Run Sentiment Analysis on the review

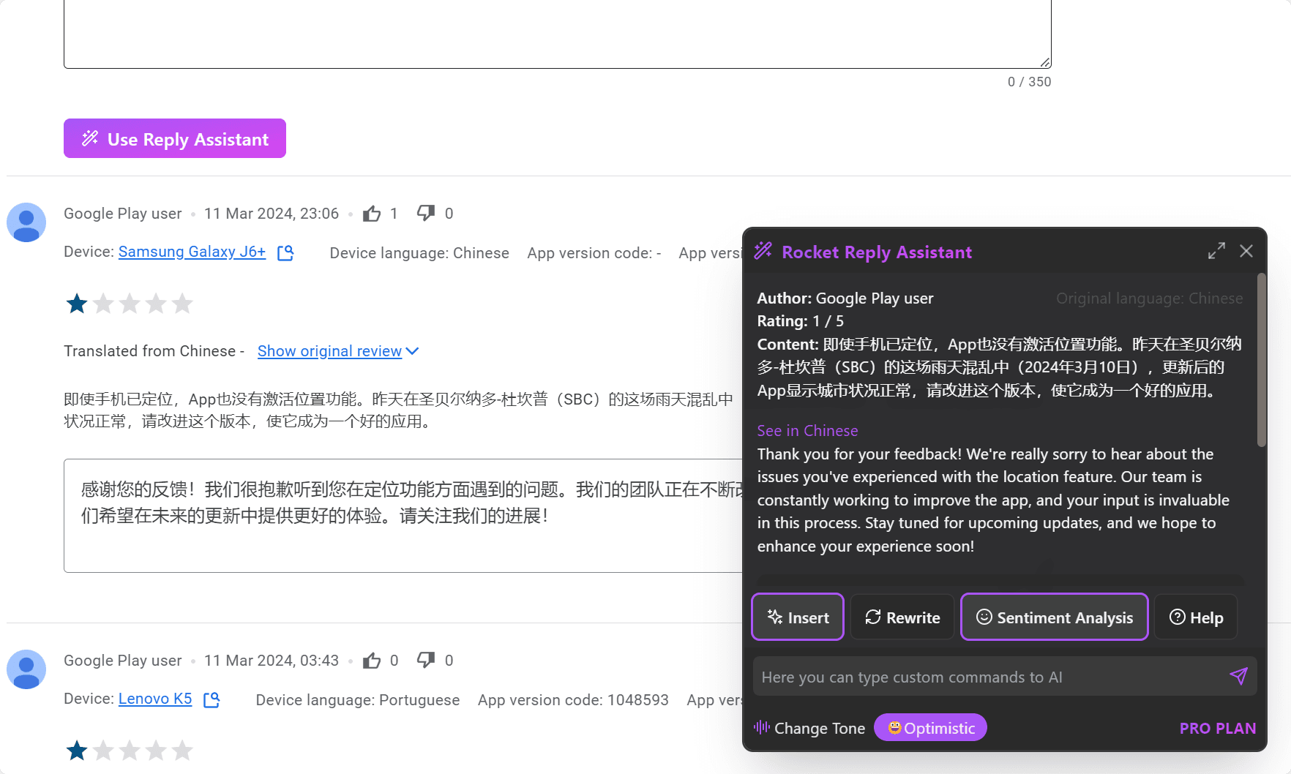pos(1054,617)
